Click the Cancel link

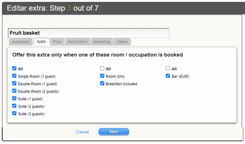(82, 132)
